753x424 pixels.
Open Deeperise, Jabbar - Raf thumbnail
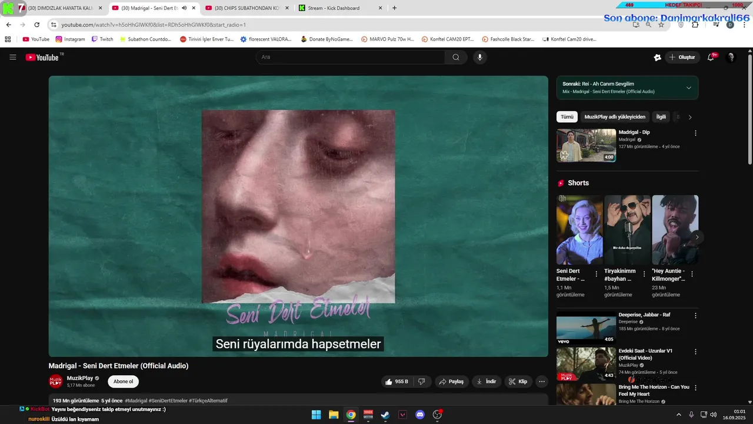click(587, 328)
